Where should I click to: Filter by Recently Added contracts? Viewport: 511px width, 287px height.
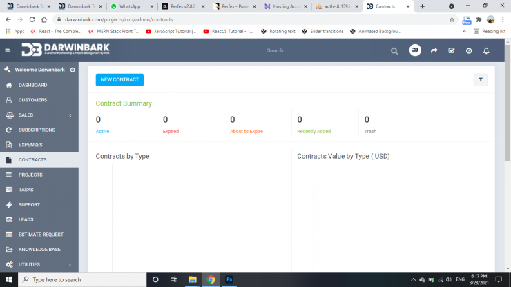(x=314, y=131)
